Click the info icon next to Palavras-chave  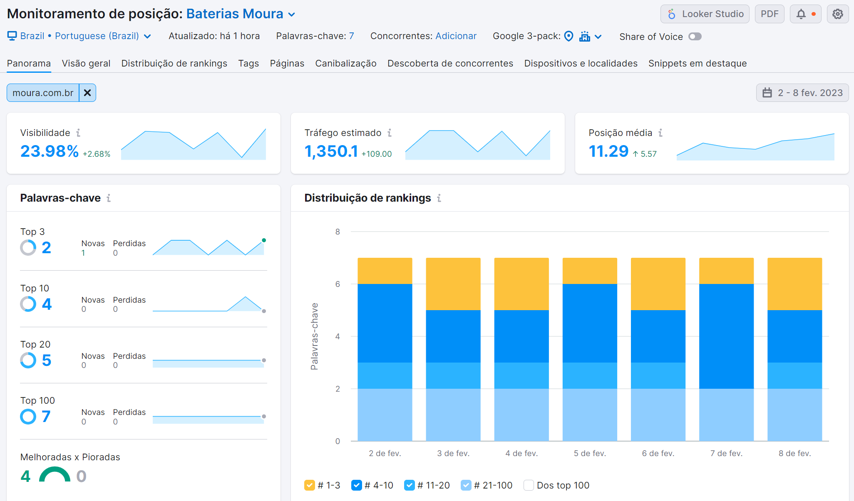click(x=109, y=198)
